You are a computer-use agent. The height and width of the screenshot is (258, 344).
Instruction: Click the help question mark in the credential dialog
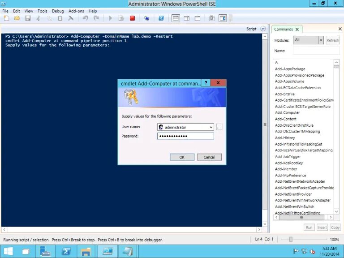pyautogui.click(x=206, y=83)
